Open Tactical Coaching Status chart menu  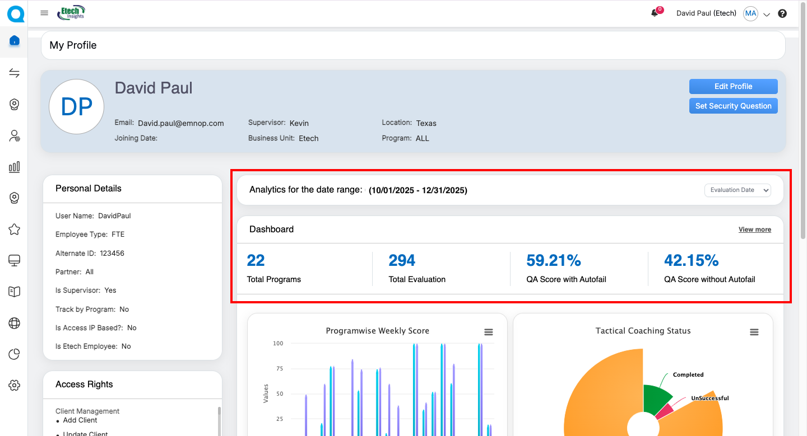[754, 332]
